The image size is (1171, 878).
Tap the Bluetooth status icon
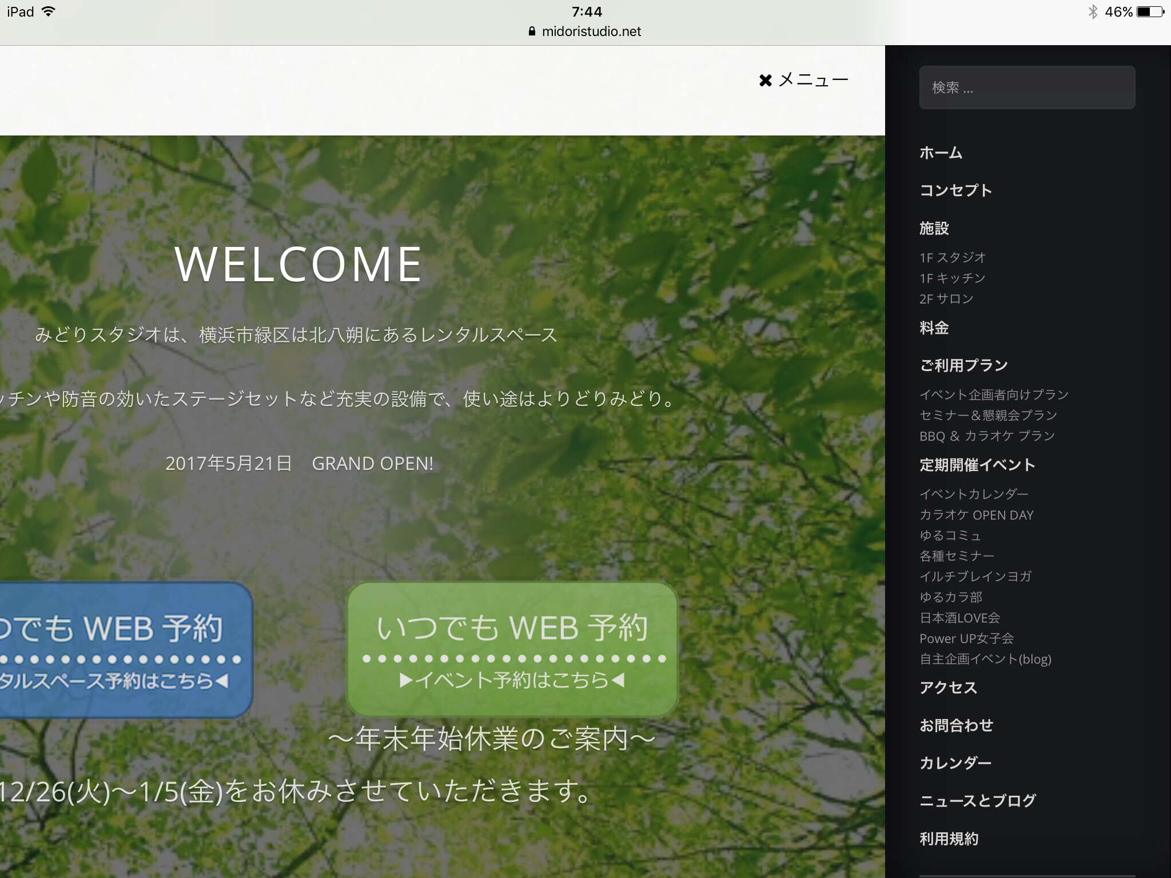click(x=1093, y=12)
